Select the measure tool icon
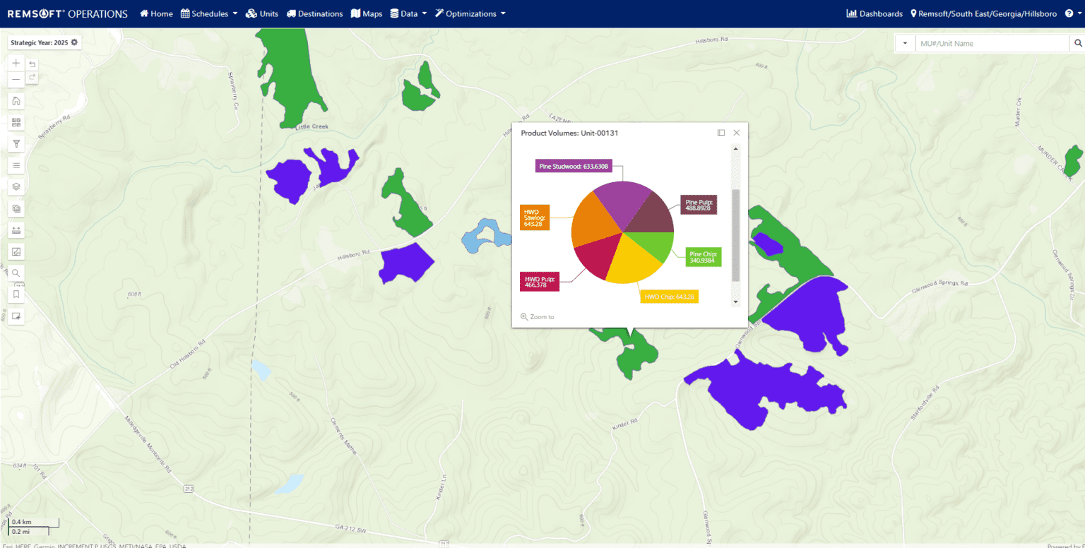The image size is (1085, 548). point(16,230)
